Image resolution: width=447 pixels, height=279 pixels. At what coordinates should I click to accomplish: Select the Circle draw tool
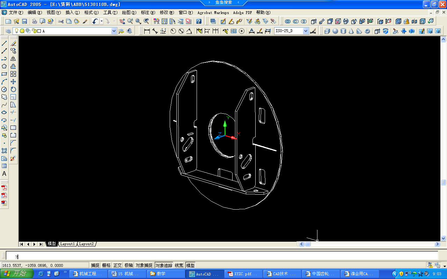[4, 89]
